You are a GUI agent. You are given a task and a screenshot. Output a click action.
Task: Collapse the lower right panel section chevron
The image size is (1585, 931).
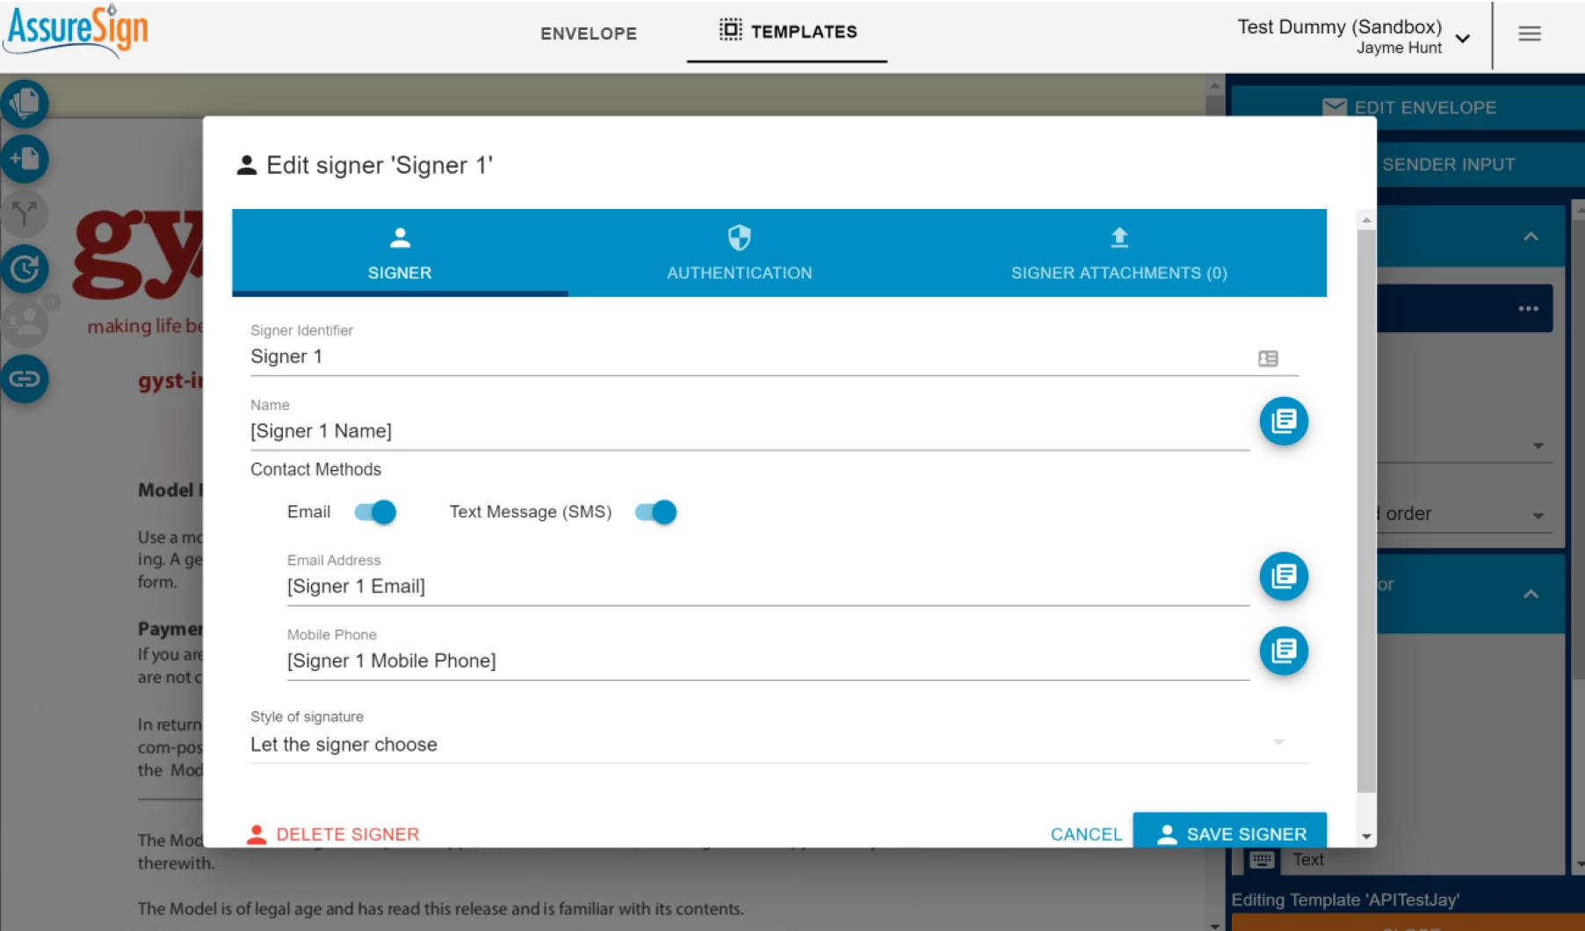1531,594
